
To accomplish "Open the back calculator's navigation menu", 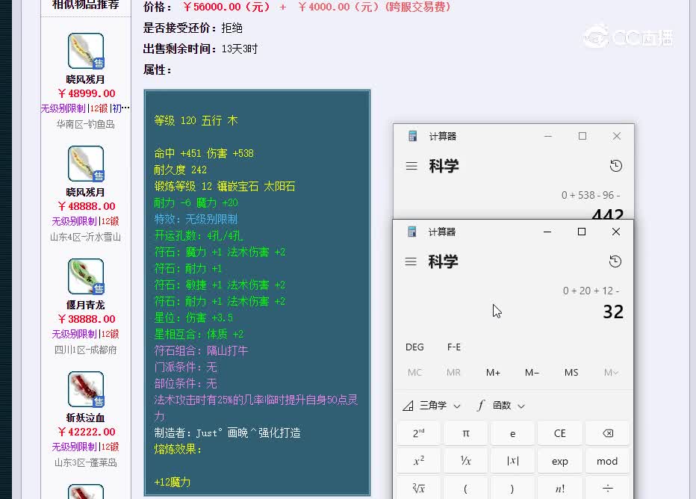I will click(x=411, y=166).
